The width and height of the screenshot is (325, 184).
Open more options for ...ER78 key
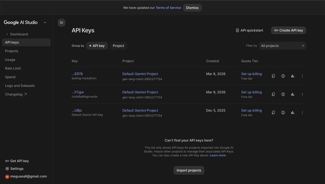(x=302, y=76)
